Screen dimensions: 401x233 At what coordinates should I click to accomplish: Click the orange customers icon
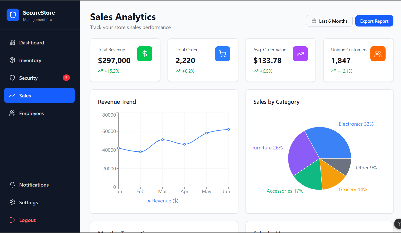(x=378, y=54)
